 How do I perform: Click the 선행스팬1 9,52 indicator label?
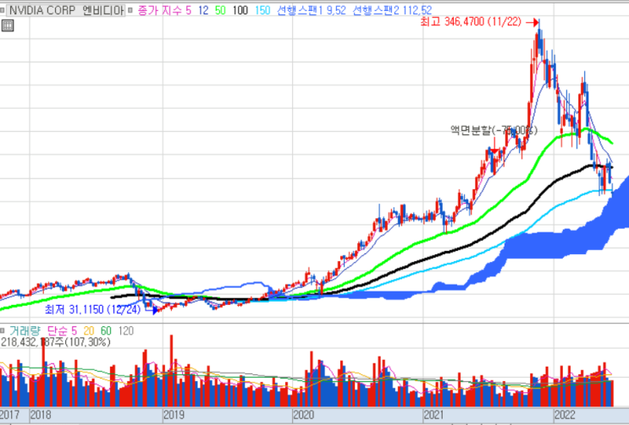312,10
